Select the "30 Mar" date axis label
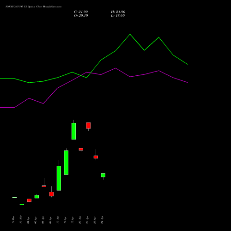 pyautogui.click(x=21, y=220)
